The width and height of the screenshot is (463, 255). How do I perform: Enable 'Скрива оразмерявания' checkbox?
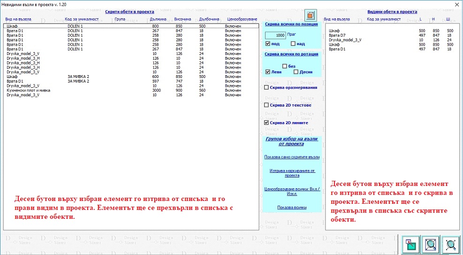point(266,87)
